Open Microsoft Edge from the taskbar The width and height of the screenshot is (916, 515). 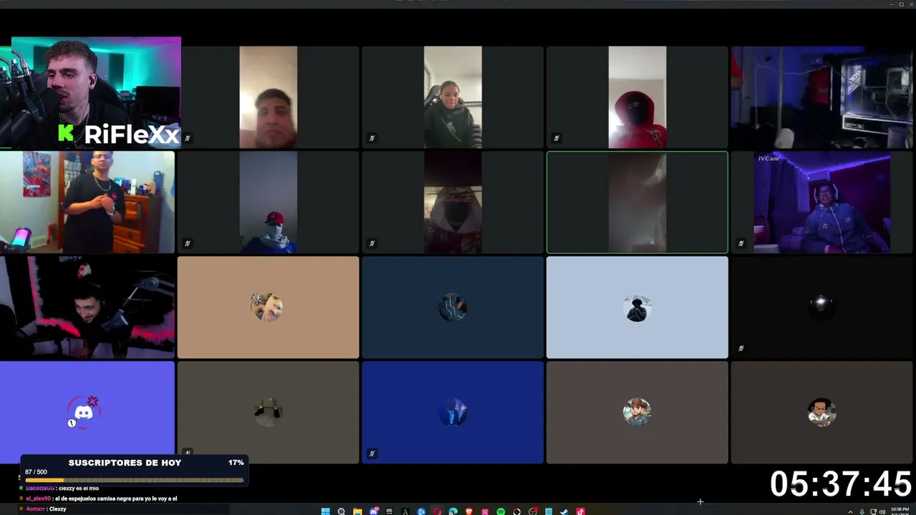pos(453,511)
